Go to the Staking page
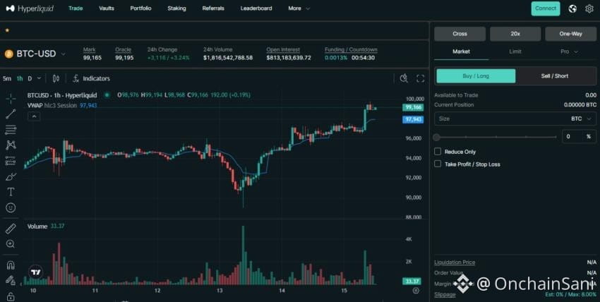The height and width of the screenshot is (302, 600). (176, 8)
